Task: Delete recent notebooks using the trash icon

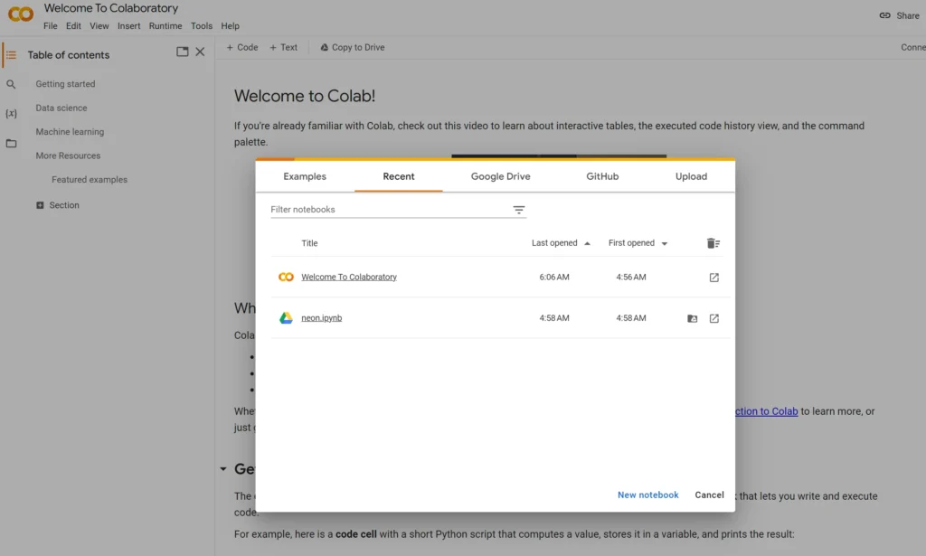Action: click(713, 242)
